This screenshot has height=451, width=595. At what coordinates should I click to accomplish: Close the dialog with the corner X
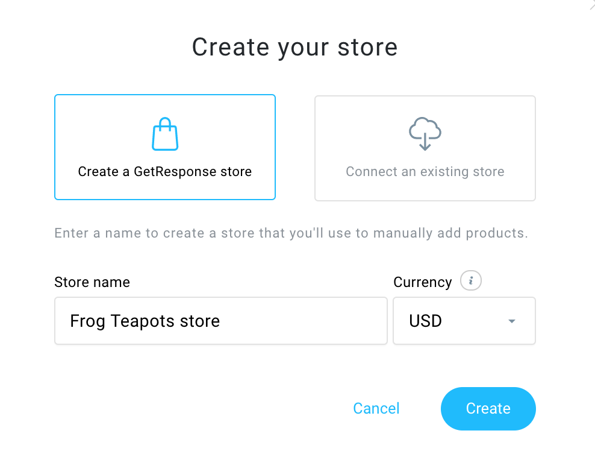[x=591, y=4]
